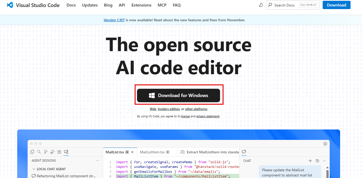Image resolution: width=362 pixels, height=178 pixels.
Task: Switch to the MailListItem.tsx tab
Action: 152,152
